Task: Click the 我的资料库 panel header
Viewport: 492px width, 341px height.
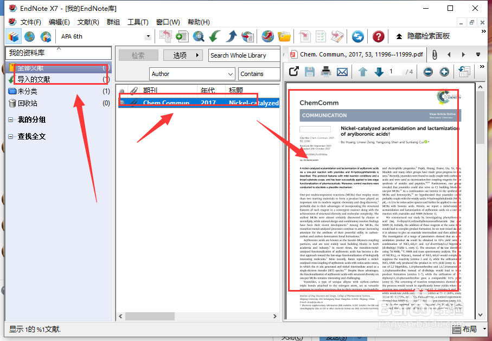Action: [59, 53]
